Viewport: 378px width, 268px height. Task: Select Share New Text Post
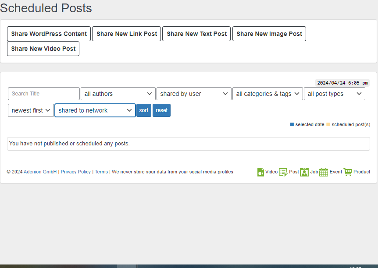click(x=196, y=34)
